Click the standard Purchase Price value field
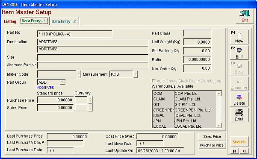The image size is (257, 159). [x=56, y=100]
